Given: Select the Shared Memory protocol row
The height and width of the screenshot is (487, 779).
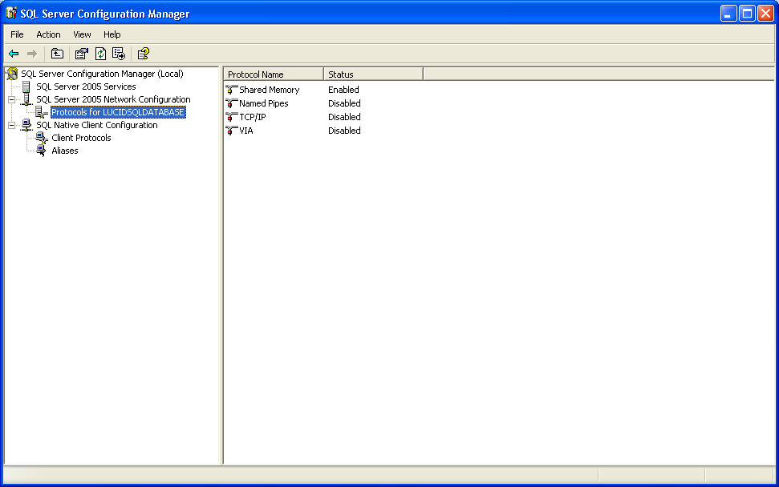Looking at the screenshot, I should tap(270, 90).
